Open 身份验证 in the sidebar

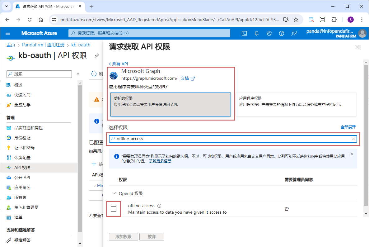(22, 138)
